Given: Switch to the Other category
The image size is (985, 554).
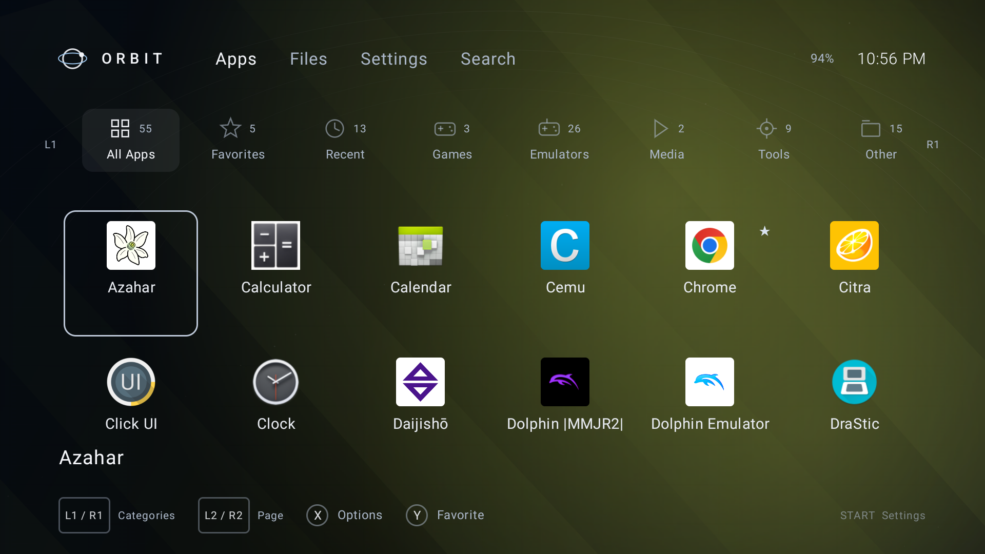Looking at the screenshot, I should click(x=881, y=140).
